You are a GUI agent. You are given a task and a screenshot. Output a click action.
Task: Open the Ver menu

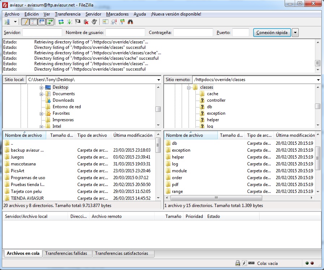(47, 14)
